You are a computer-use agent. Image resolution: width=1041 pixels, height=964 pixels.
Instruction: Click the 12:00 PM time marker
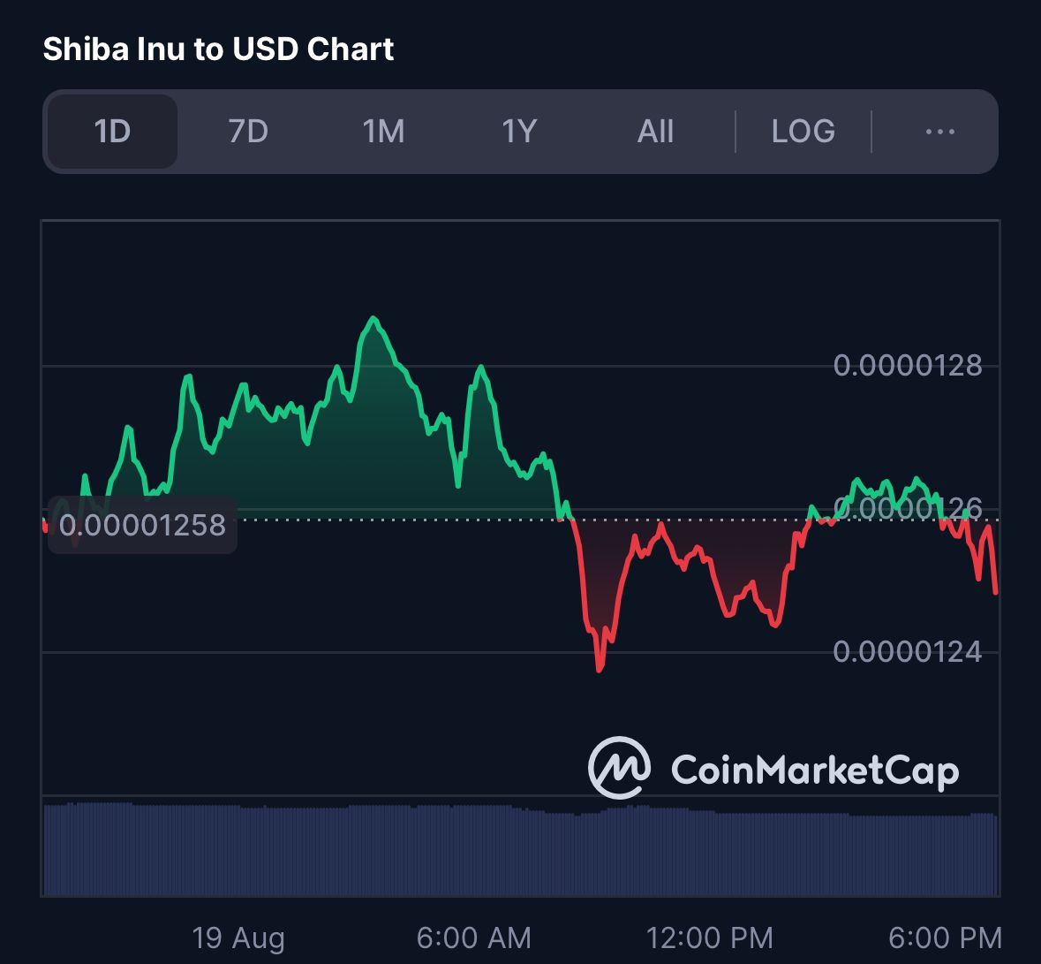710,938
